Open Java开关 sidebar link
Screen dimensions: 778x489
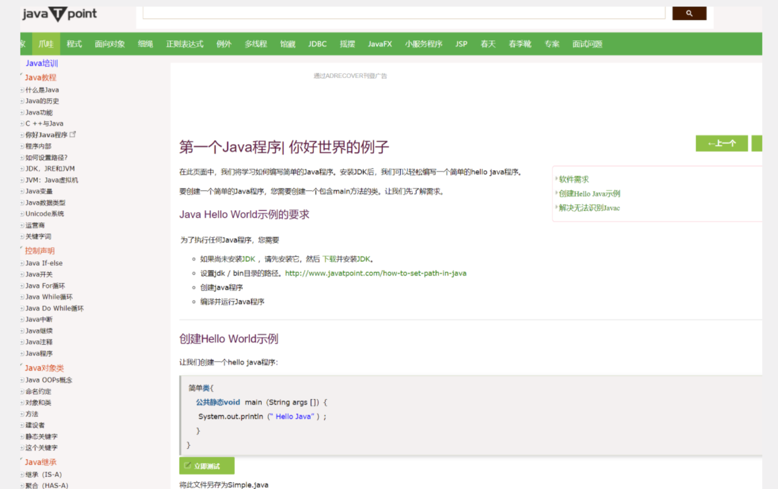pos(39,274)
